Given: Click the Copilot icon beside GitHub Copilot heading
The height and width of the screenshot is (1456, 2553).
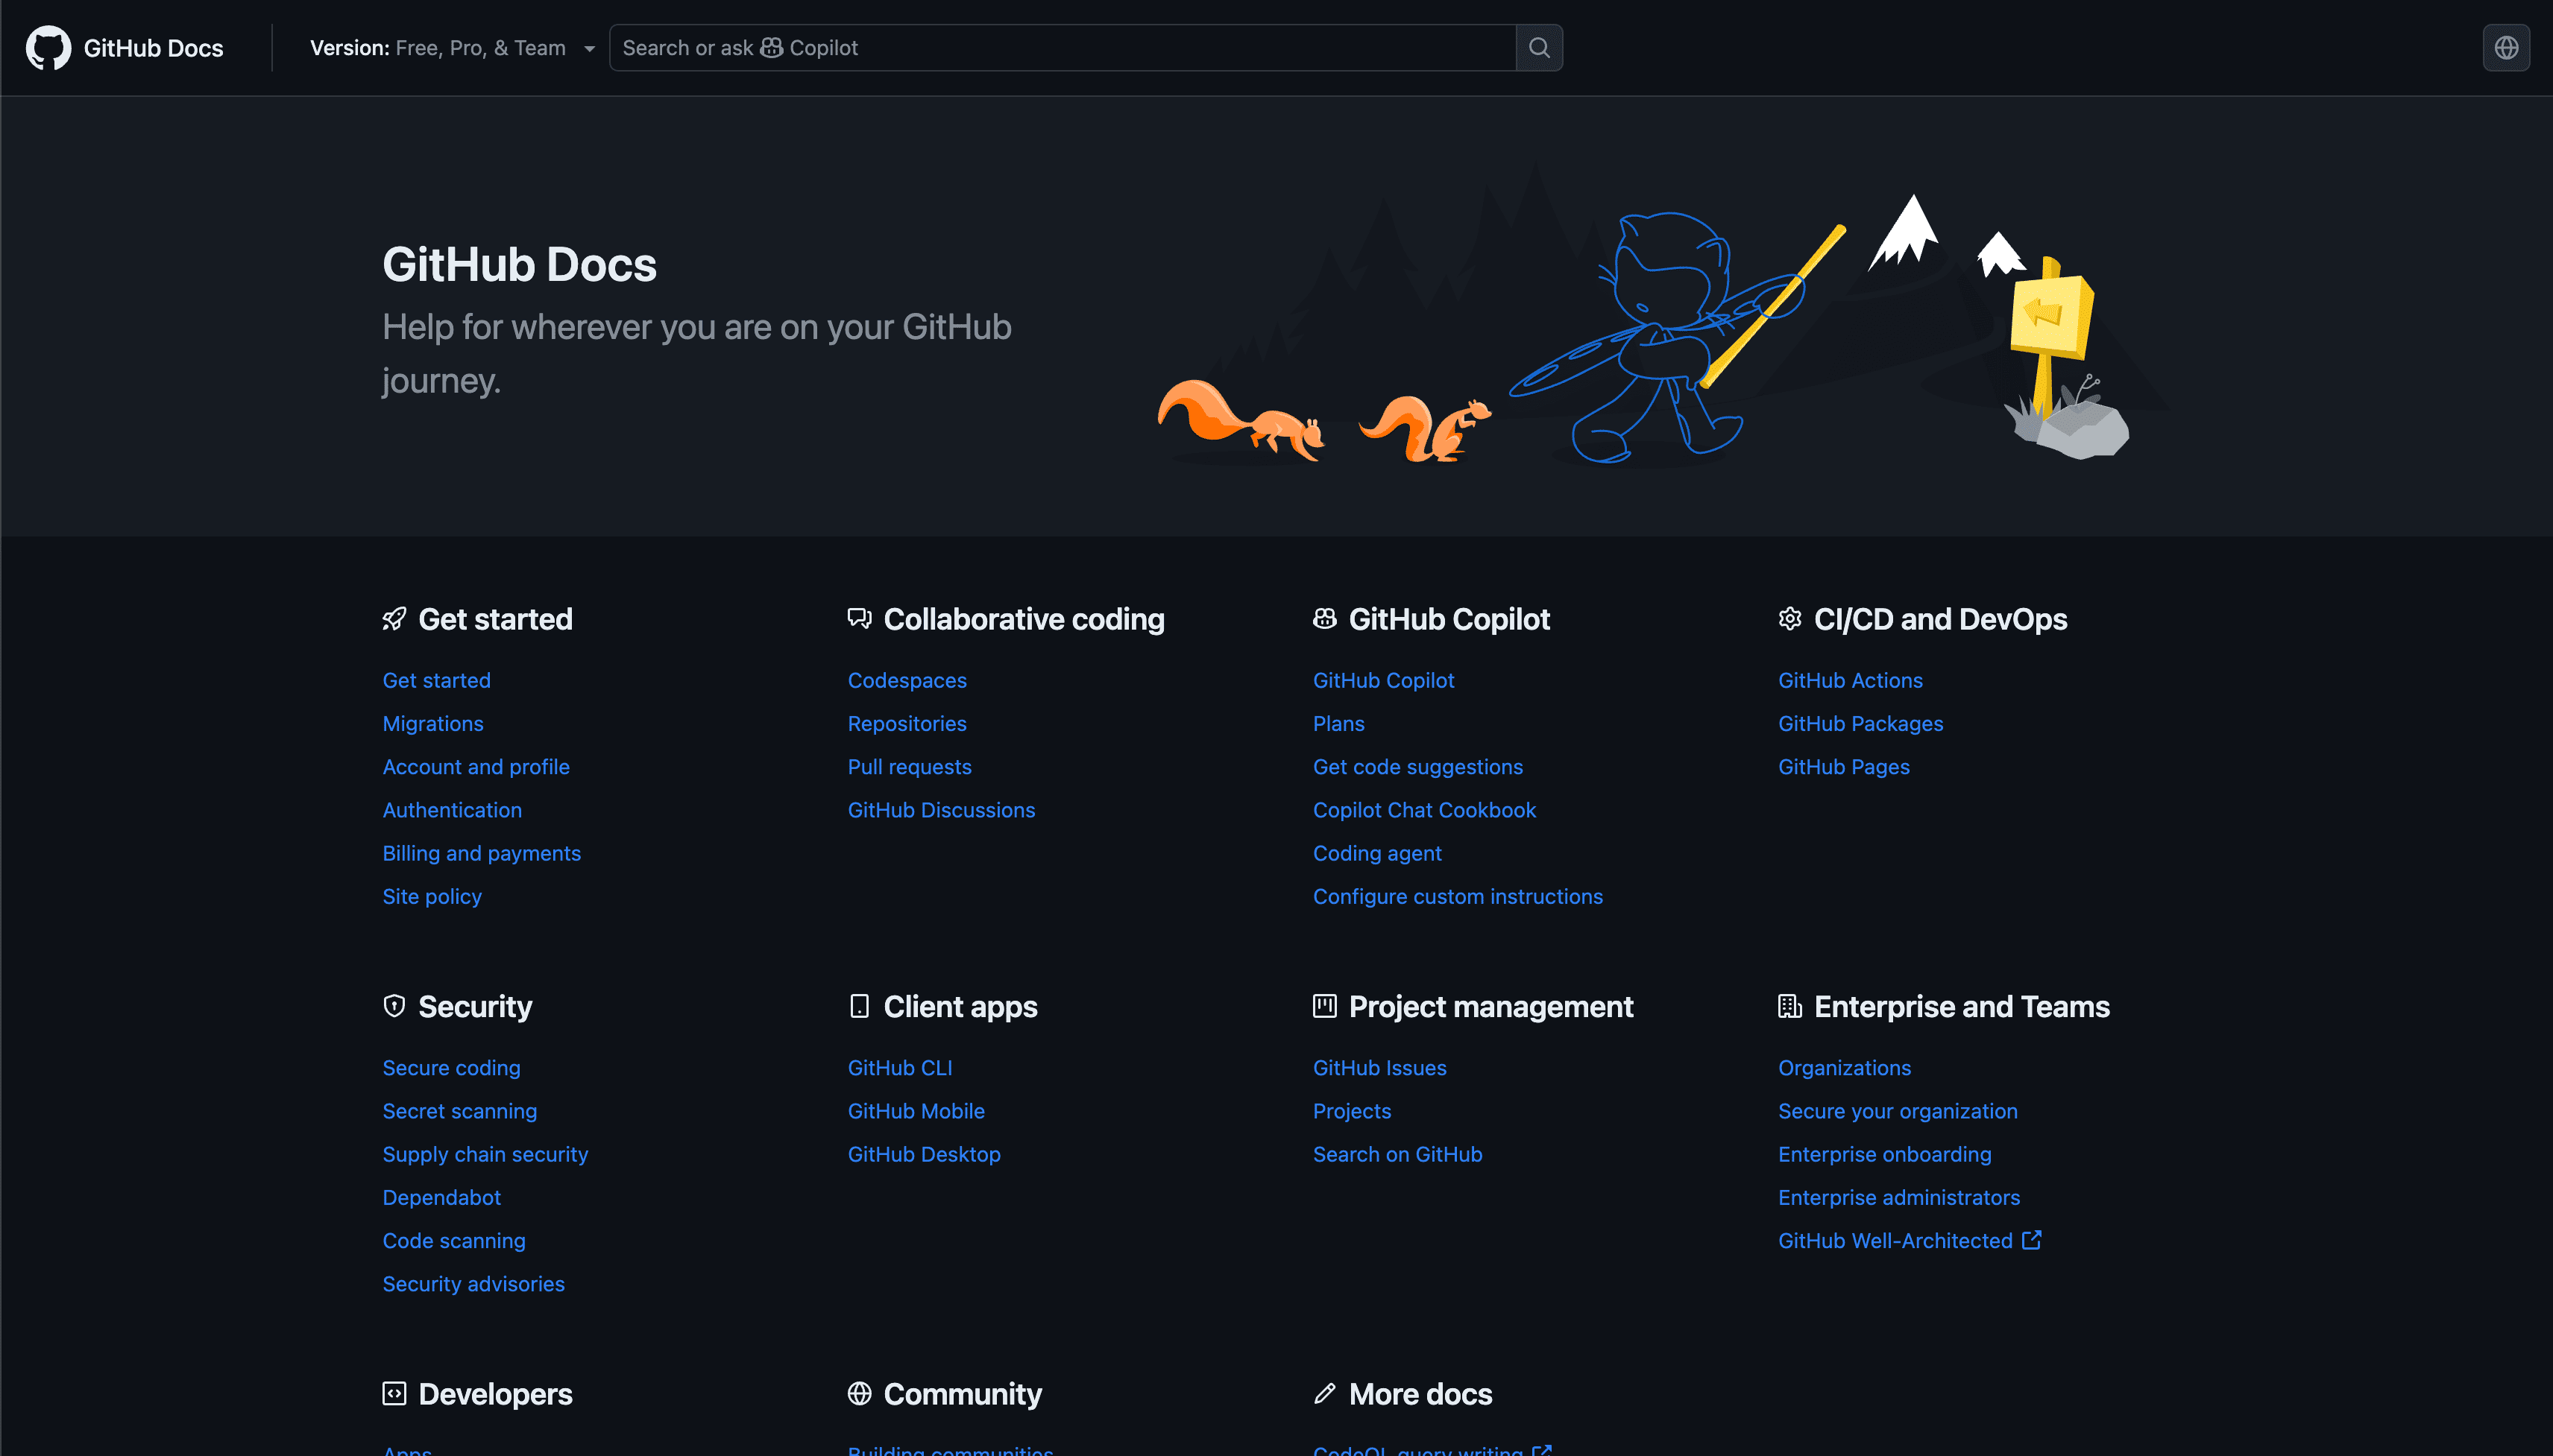Looking at the screenshot, I should click(1324, 619).
